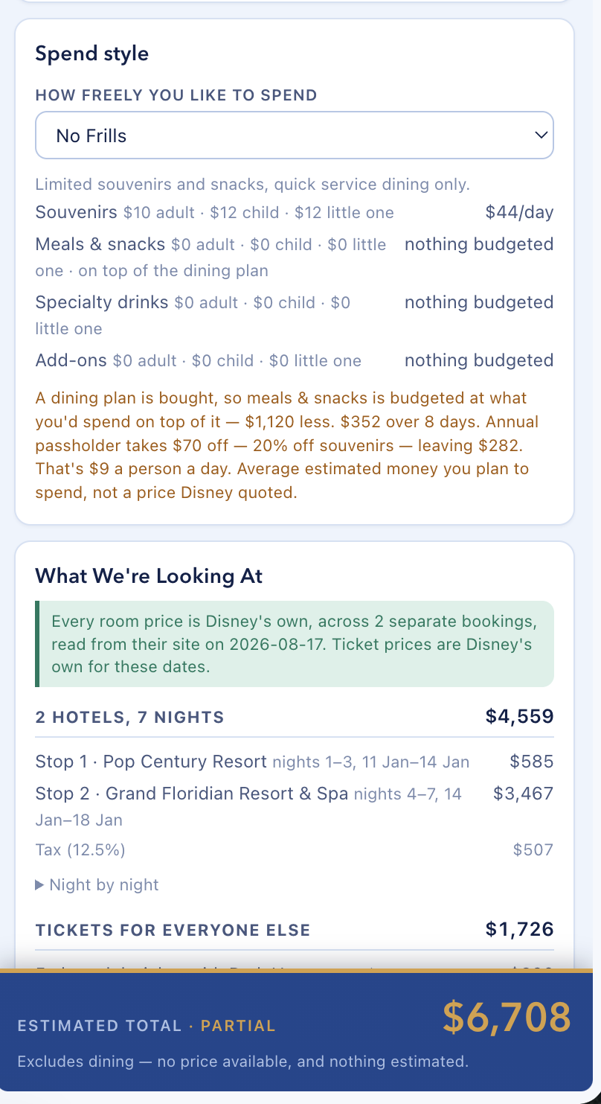Select the Meals & snacks budget row
Viewport: 601px width, 1104px height.
[295, 257]
